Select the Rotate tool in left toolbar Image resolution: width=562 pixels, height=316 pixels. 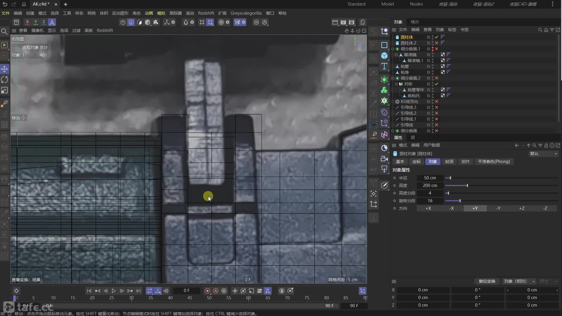(x=4, y=80)
